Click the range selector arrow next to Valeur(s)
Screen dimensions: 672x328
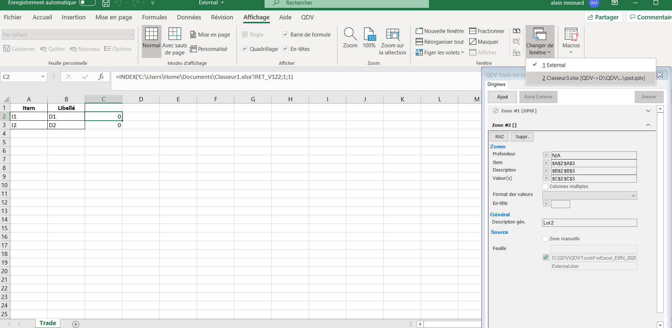pos(546,178)
